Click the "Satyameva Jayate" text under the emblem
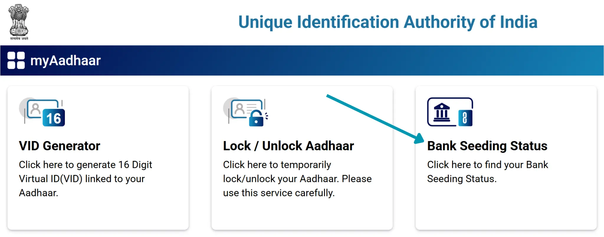The width and height of the screenshot is (604, 237). (19, 39)
